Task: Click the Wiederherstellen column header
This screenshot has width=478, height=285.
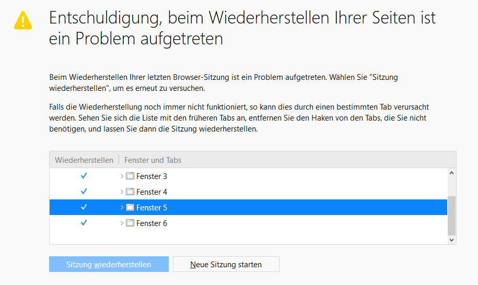Action: click(x=84, y=160)
